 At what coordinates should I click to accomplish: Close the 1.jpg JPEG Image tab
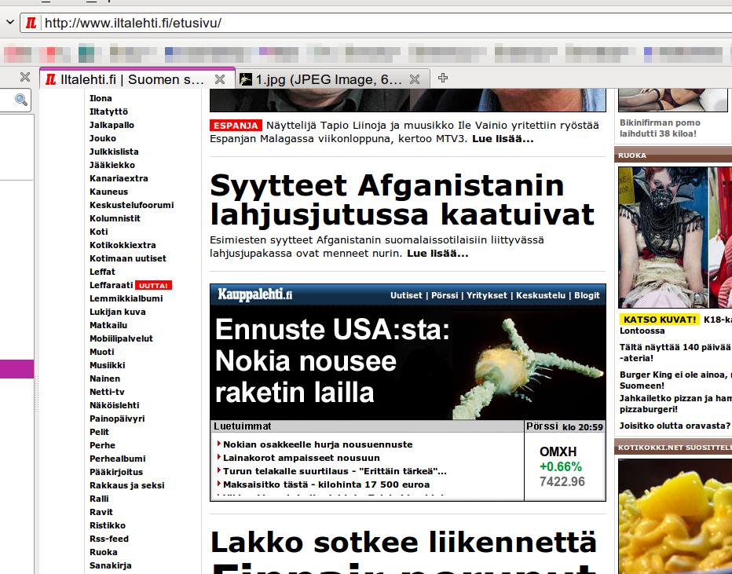pyautogui.click(x=415, y=79)
